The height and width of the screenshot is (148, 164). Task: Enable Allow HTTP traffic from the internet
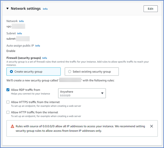(8, 112)
